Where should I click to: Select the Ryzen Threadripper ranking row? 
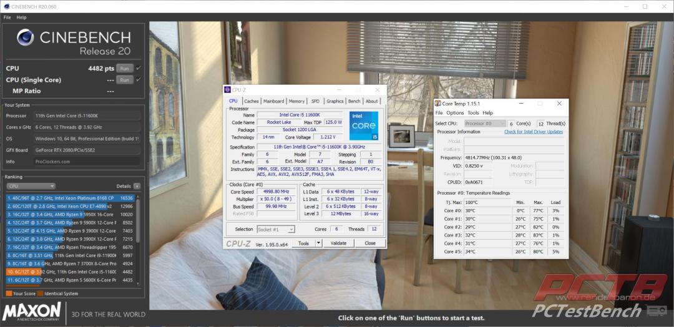pos(70,247)
